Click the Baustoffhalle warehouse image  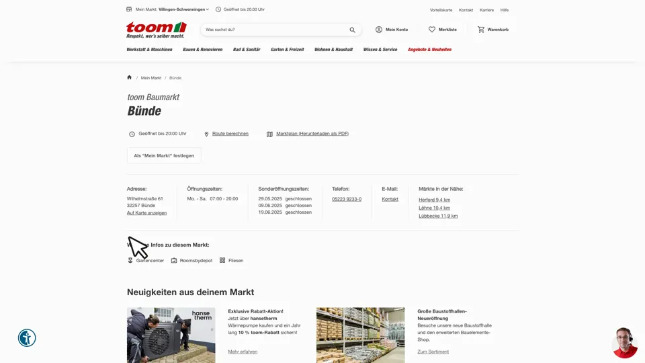coord(360,335)
